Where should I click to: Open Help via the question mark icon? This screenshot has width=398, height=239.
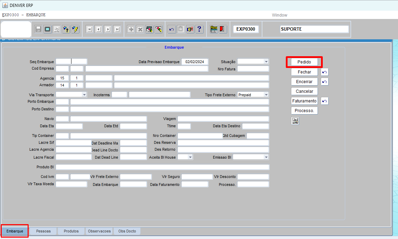tap(199, 29)
